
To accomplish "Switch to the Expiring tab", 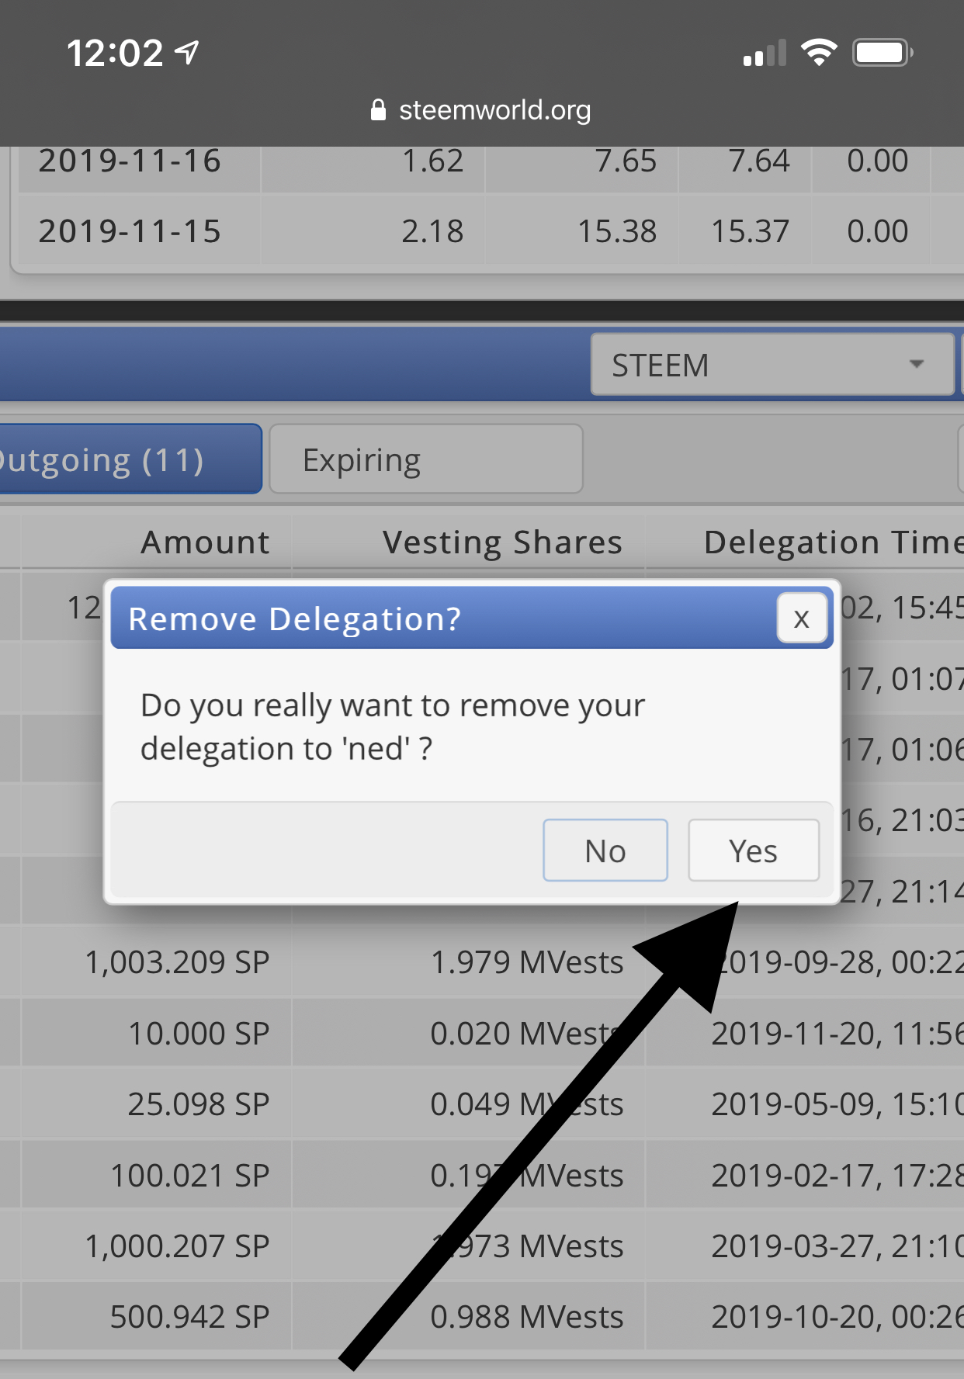I will (x=426, y=459).
